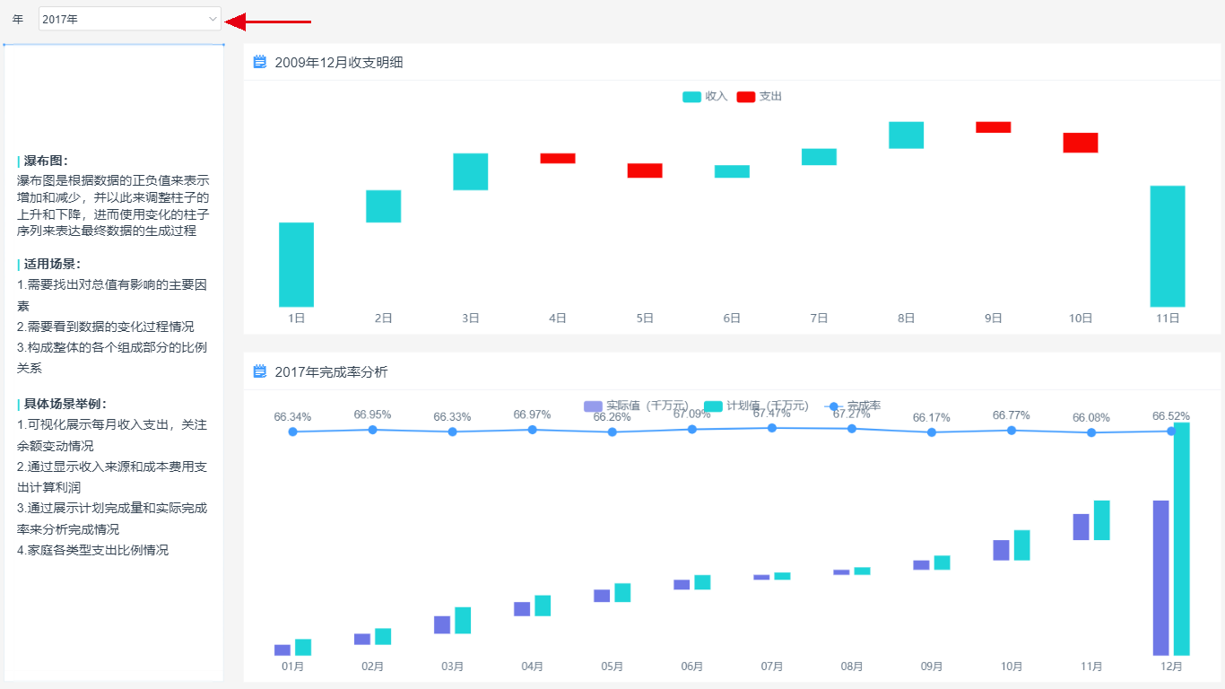The height and width of the screenshot is (689, 1225).
Task: Click the cyan 计划值 bar for 11月
Action: click(1101, 520)
